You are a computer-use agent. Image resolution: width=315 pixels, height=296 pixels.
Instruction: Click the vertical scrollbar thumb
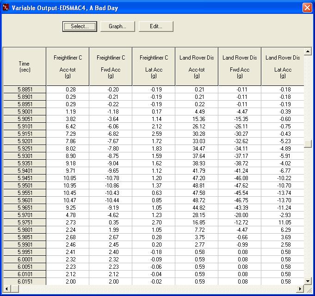tap(308, 144)
